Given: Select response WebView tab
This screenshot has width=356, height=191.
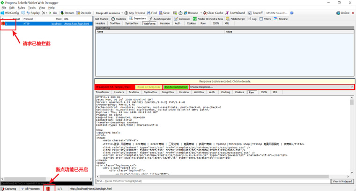Looking at the screenshot, I should (199, 92).
